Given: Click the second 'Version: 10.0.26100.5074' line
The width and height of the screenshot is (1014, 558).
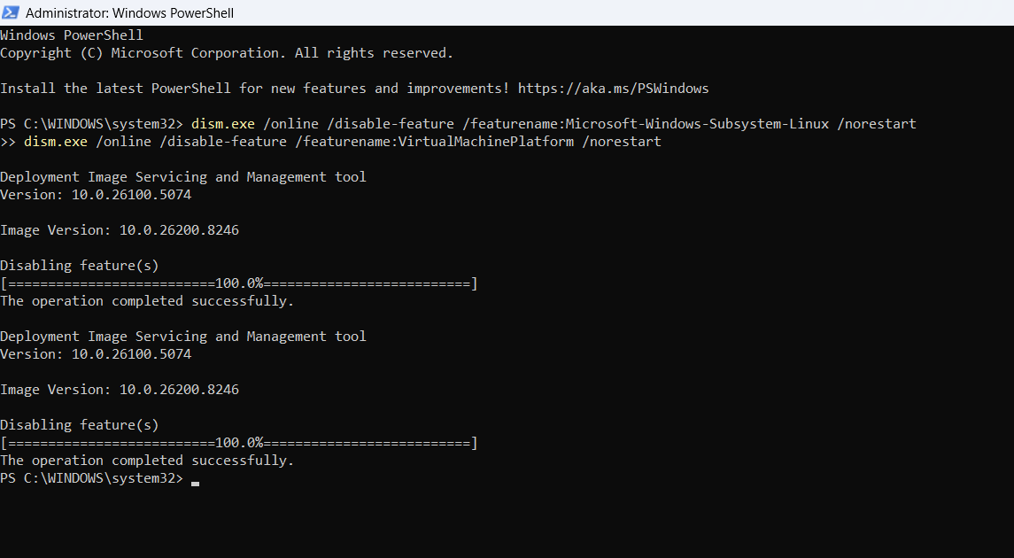Looking at the screenshot, I should pyautogui.click(x=96, y=354).
